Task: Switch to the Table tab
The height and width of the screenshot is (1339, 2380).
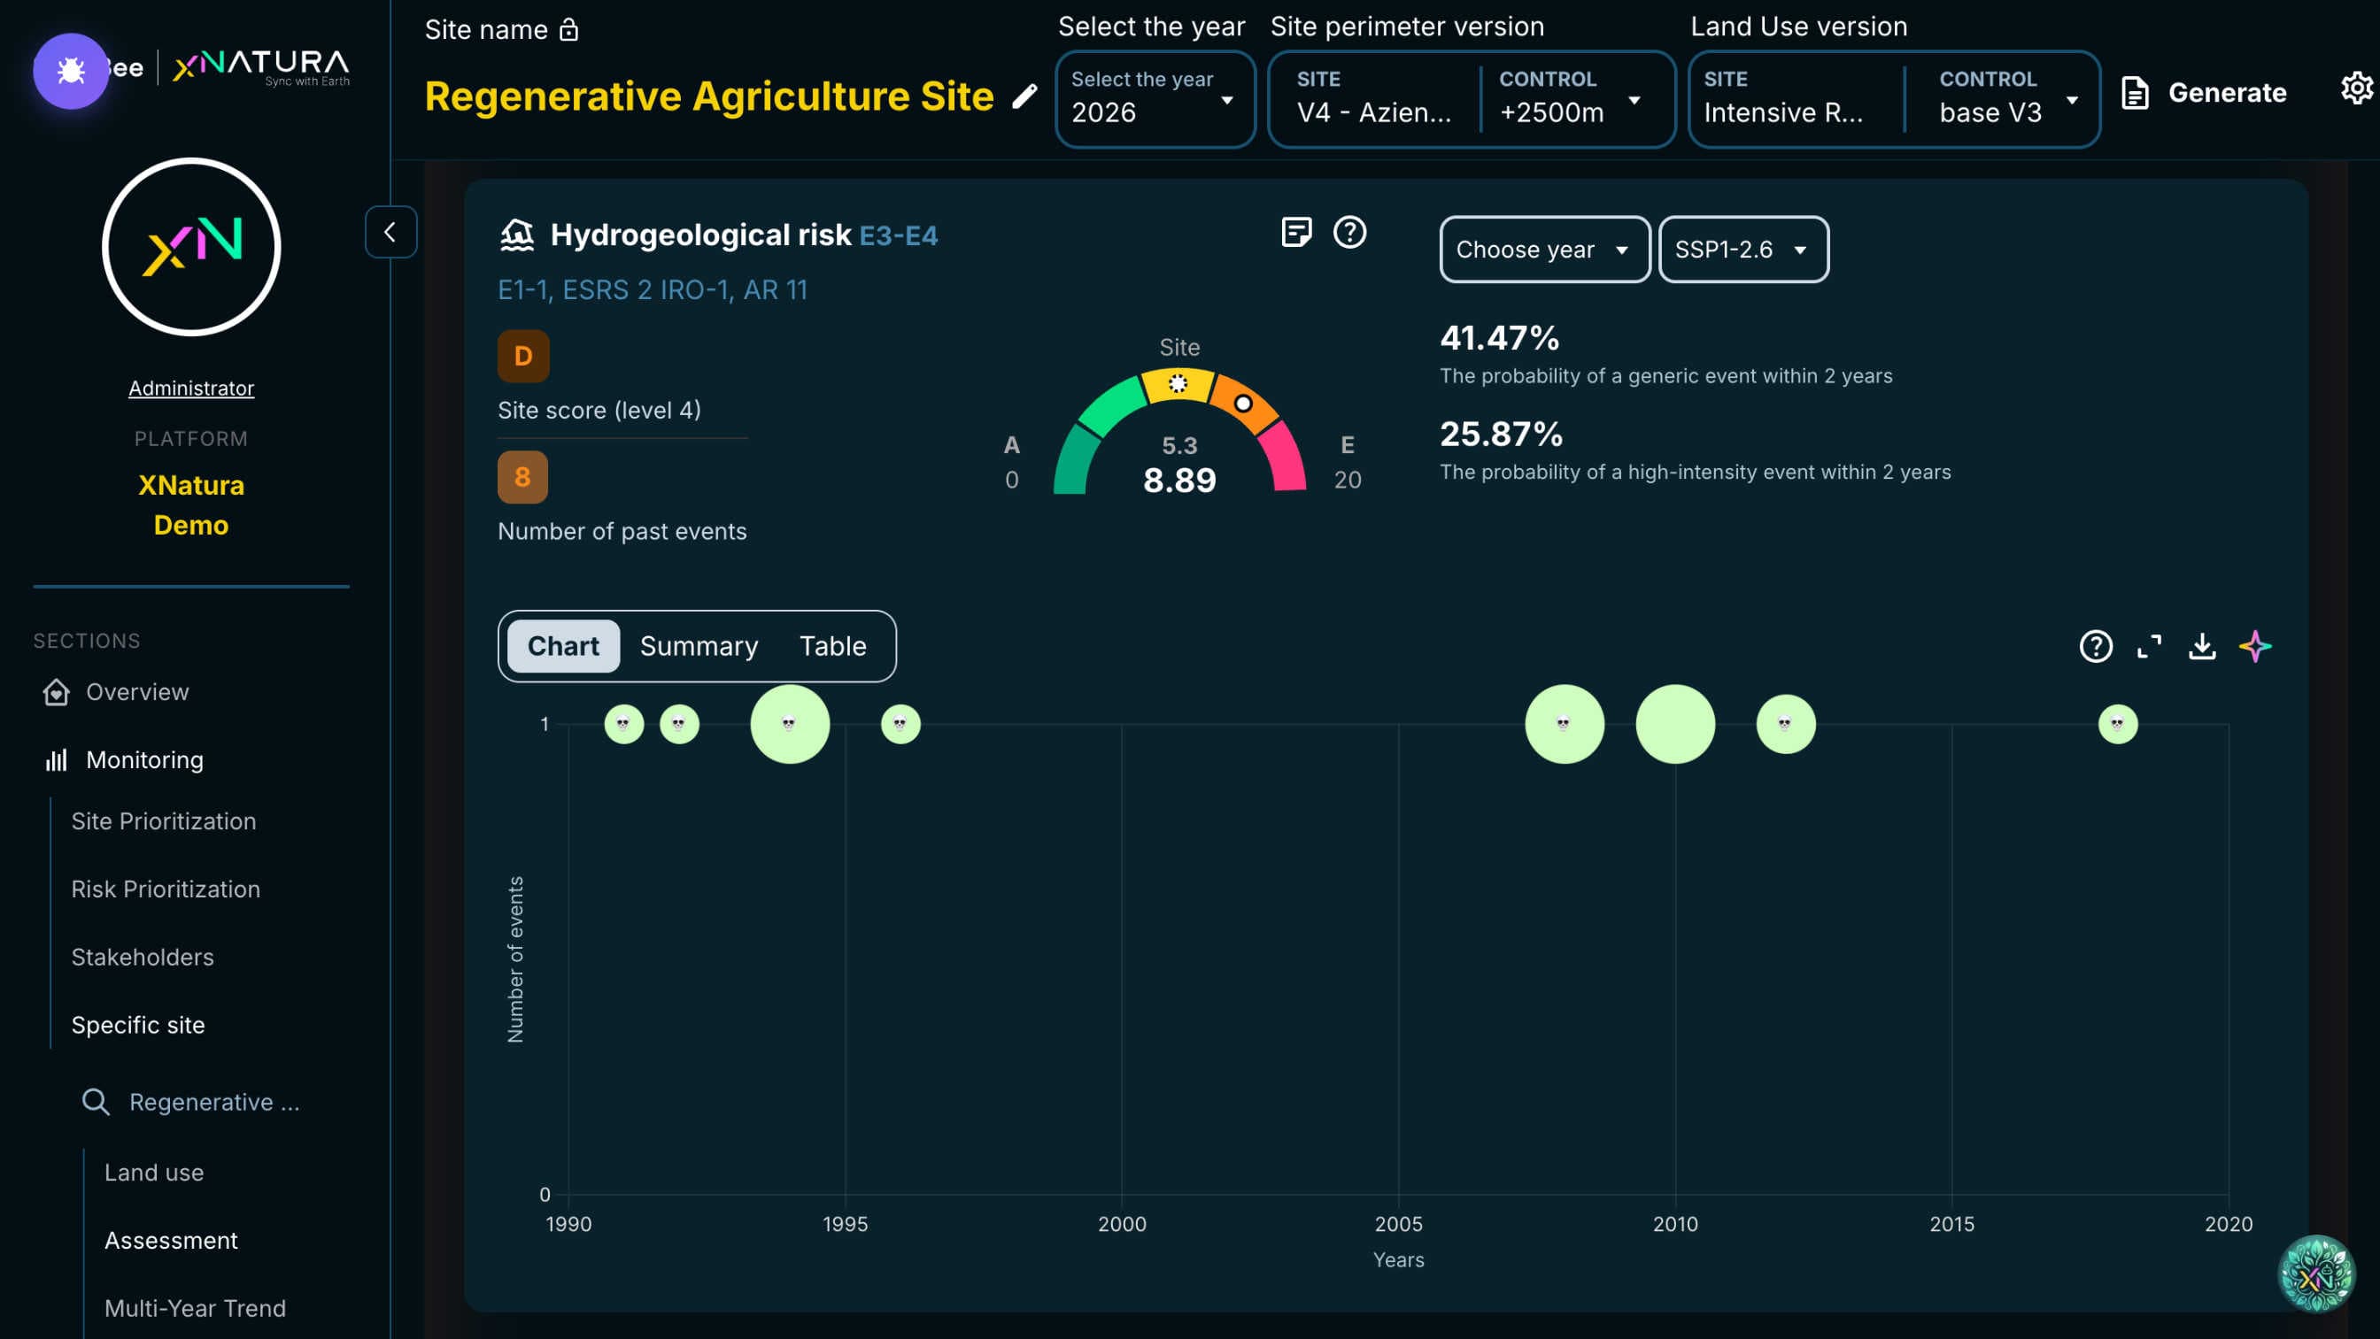Action: tap(832, 645)
